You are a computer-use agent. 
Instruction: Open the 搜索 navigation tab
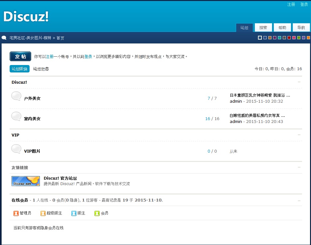pos(263,28)
